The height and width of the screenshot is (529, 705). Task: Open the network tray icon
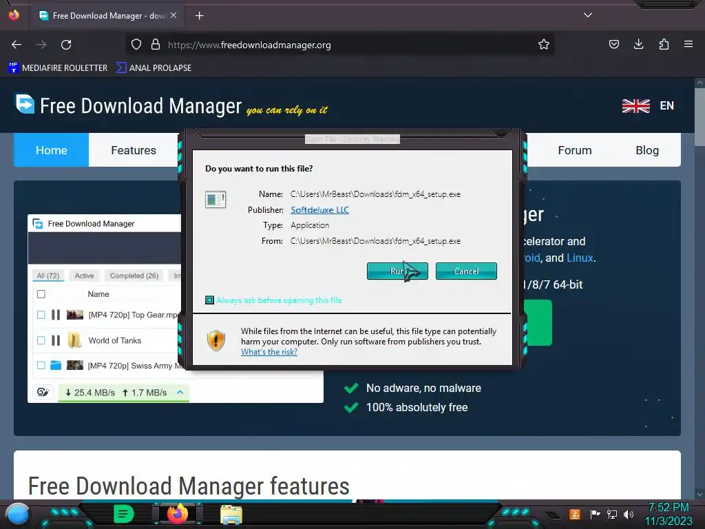coord(612,514)
